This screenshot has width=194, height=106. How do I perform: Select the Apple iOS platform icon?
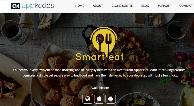pos(99,99)
